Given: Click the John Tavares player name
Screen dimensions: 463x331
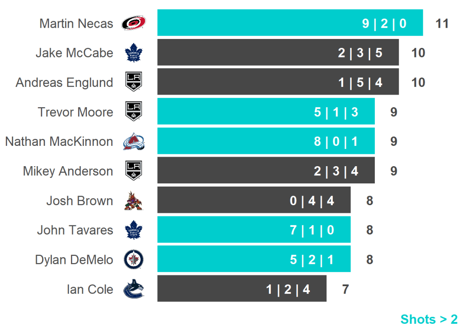Looking at the screenshot, I should (75, 230).
